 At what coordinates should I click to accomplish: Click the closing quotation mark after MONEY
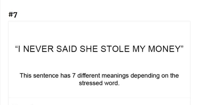point(182,47)
